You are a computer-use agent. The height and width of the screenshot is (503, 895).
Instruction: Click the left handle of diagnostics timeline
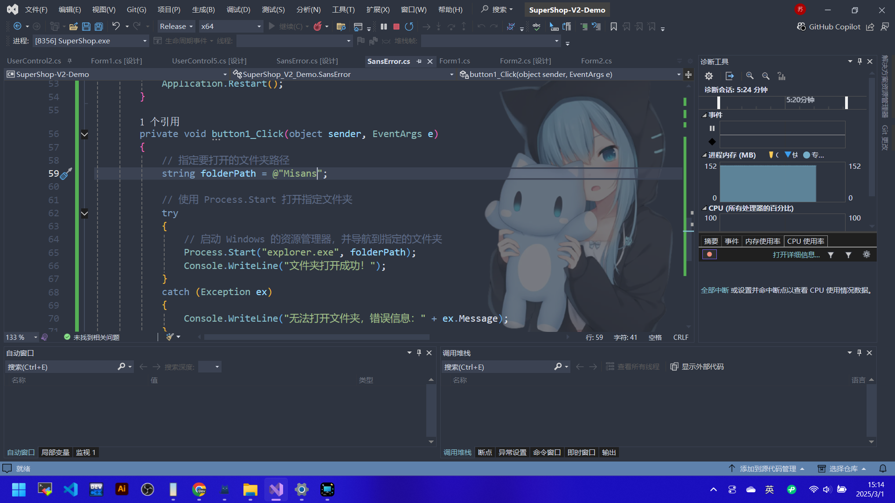(719, 103)
